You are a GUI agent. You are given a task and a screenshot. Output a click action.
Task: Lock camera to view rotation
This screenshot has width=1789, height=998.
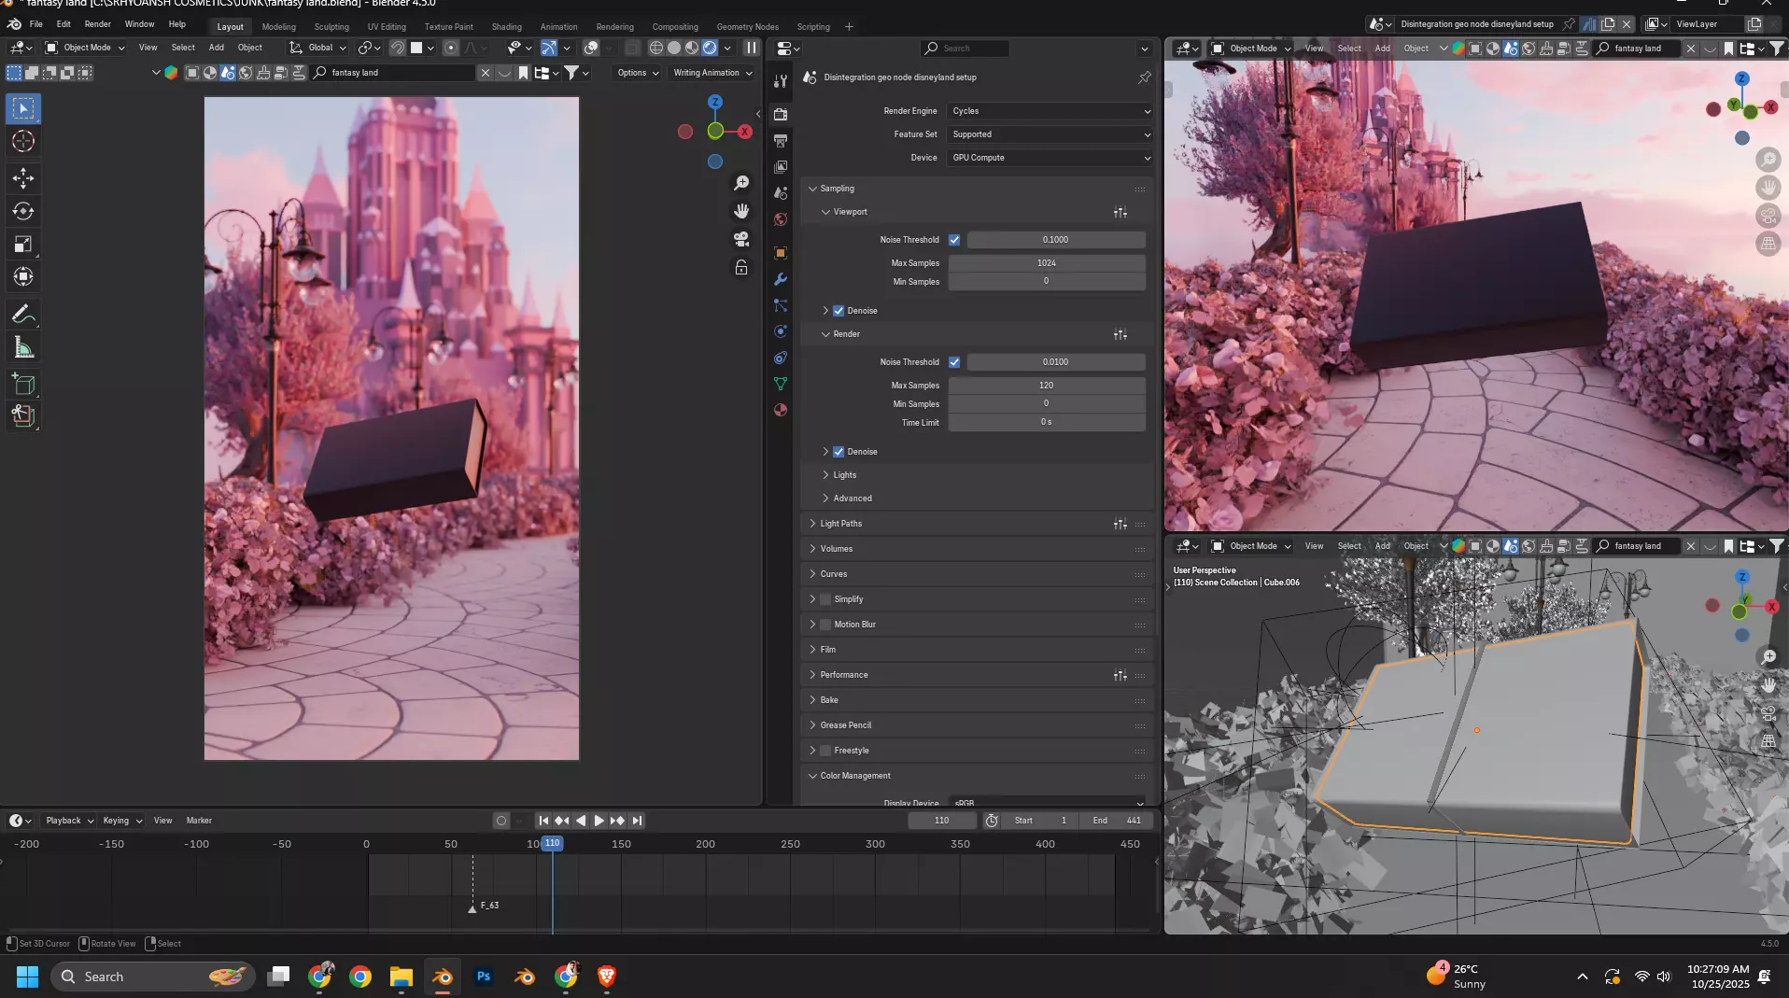(x=741, y=268)
